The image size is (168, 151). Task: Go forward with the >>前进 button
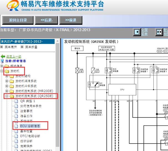tap(71, 20)
